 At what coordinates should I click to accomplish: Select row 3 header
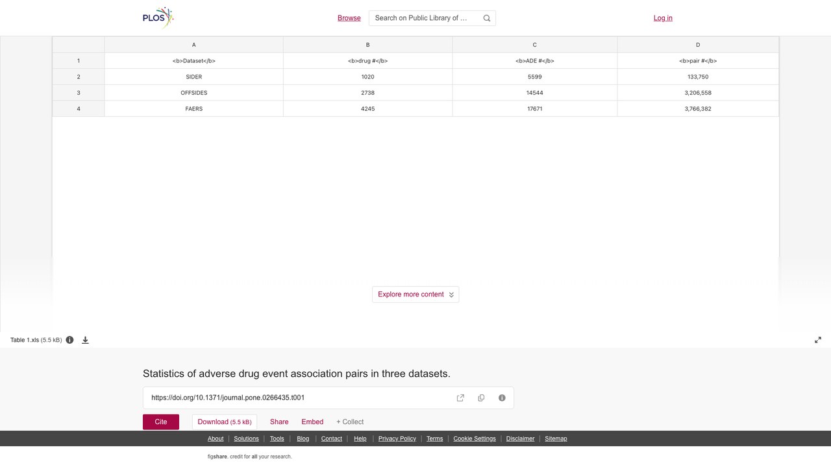point(79,93)
